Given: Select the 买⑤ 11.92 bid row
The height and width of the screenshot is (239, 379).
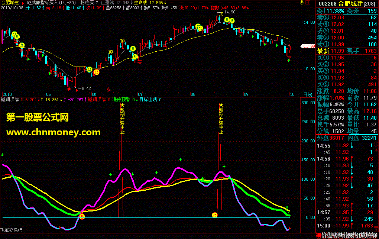Looking at the screenshot, I should 347,85.
